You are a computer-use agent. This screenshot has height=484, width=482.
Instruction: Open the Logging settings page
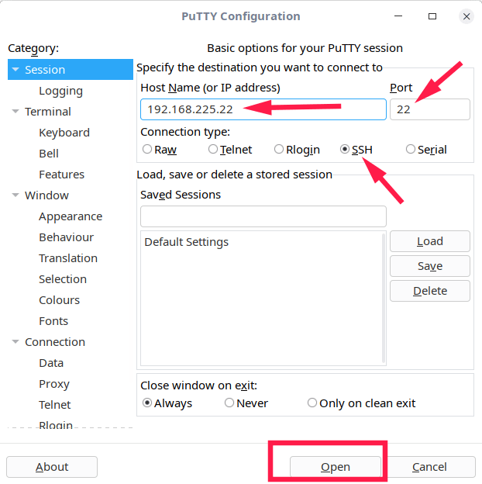60,91
